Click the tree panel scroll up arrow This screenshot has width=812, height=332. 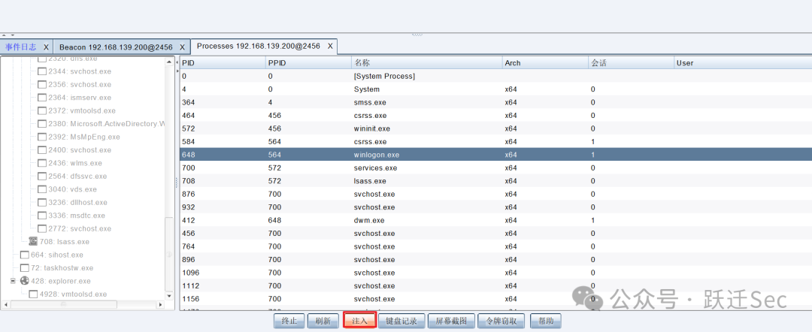(169, 62)
